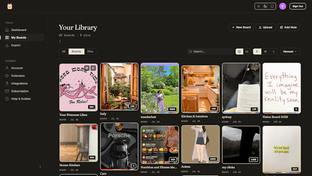Open the Italy board thumbnail
This screenshot has height=176, width=312.
(x=119, y=86)
